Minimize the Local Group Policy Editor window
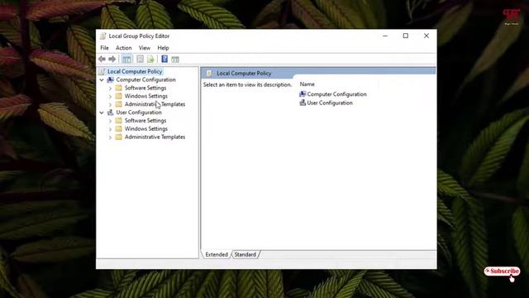Viewport: 529px width, 298px height. (x=385, y=36)
